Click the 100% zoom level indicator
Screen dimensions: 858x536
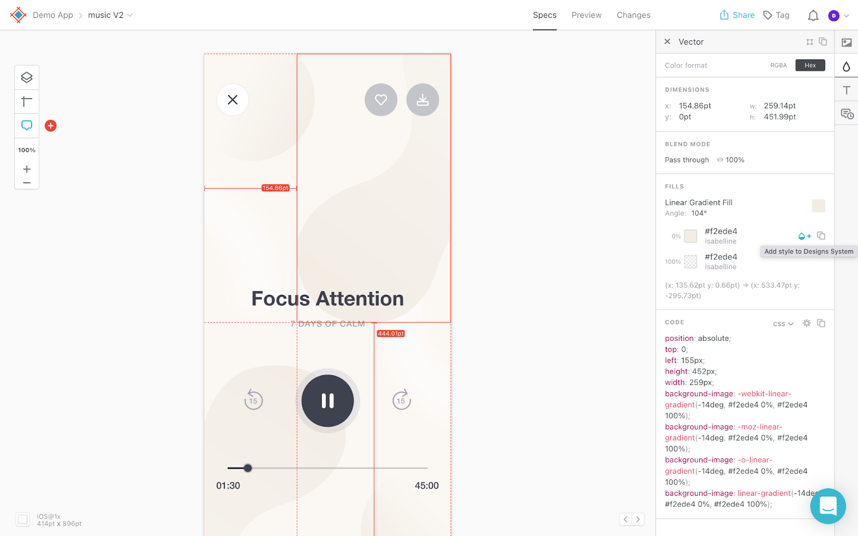(27, 150)
